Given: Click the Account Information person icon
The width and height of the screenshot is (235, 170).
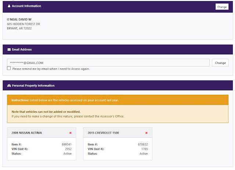Looking at the screenshot, I should click(9, 6).
